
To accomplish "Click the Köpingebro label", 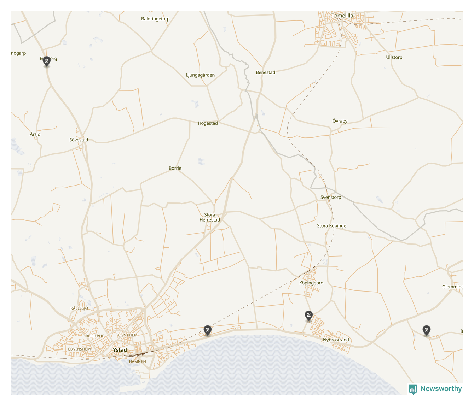I will (311, 283).
